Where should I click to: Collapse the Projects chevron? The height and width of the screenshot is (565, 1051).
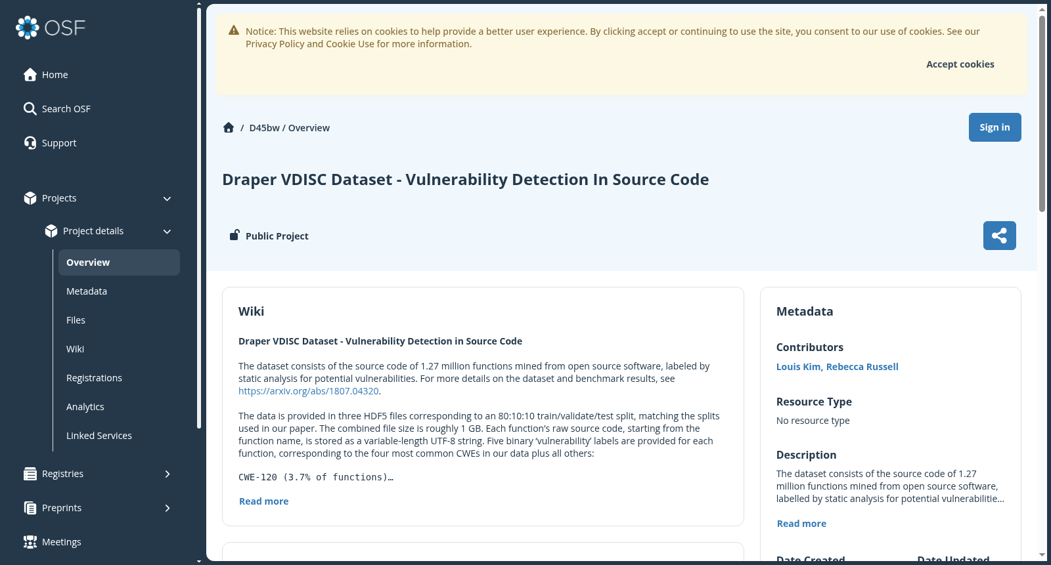167,199
